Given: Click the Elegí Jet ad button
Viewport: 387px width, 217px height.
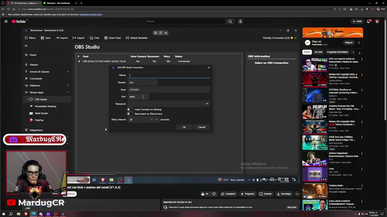Looking at the screenshot, I should coord(349,42).
